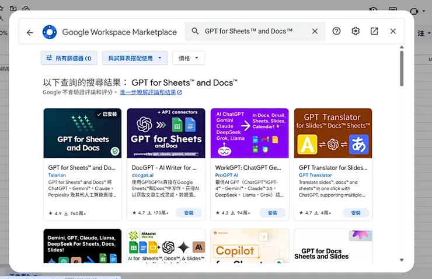Screen dimensions: 432x279
Task: Focus the search field with GPT for Sheets text
Action: tap(255, 31)
